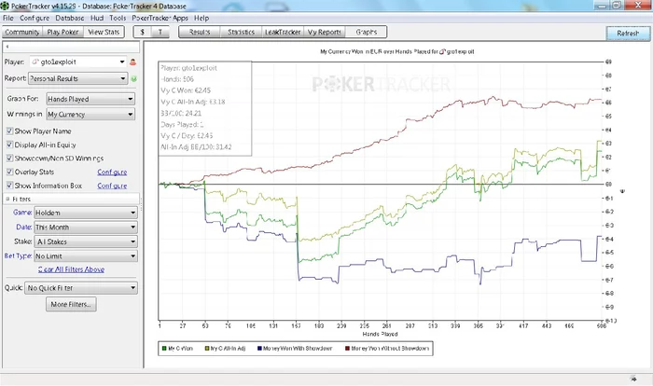Viewport: 653px width, 386px height.
Task: Click the Hands Played axis label
Action: 380,334
